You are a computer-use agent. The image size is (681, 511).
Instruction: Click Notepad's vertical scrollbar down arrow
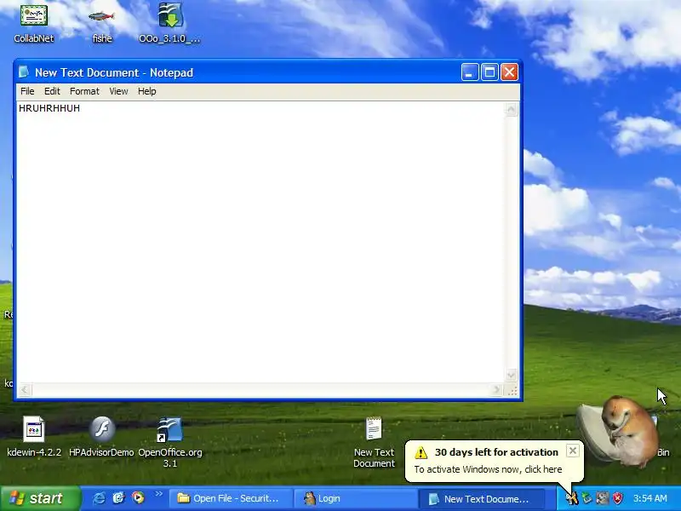click(x=512, y=375)
